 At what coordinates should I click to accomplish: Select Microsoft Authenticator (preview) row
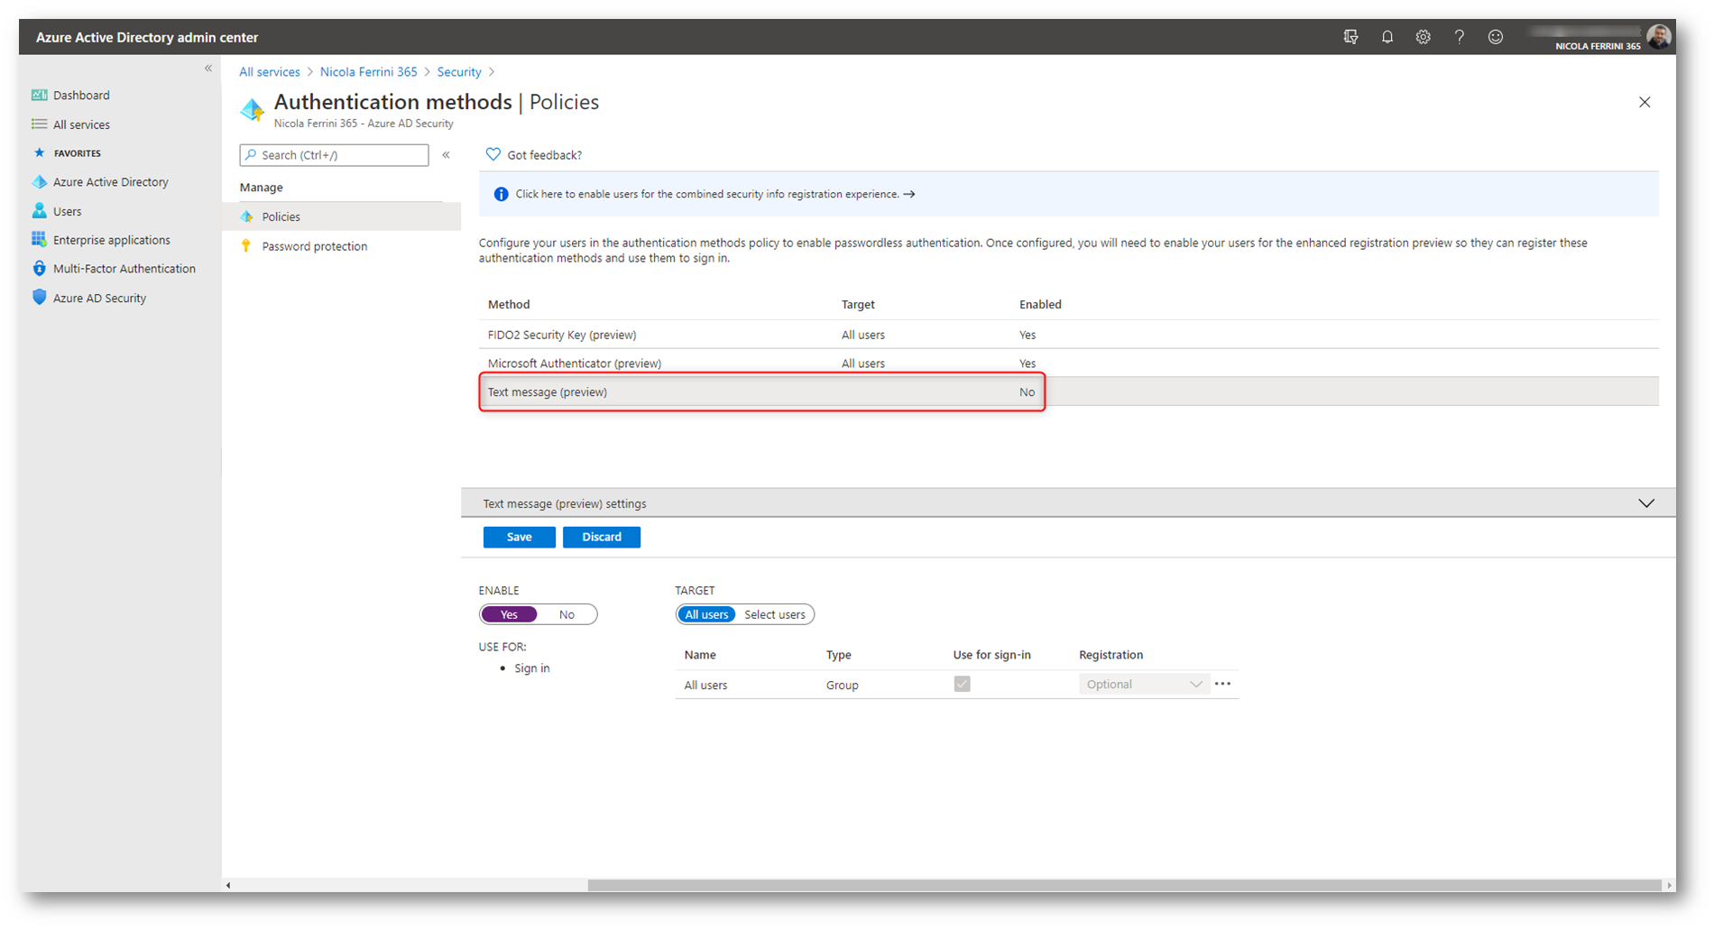[x=1068, y=364]
